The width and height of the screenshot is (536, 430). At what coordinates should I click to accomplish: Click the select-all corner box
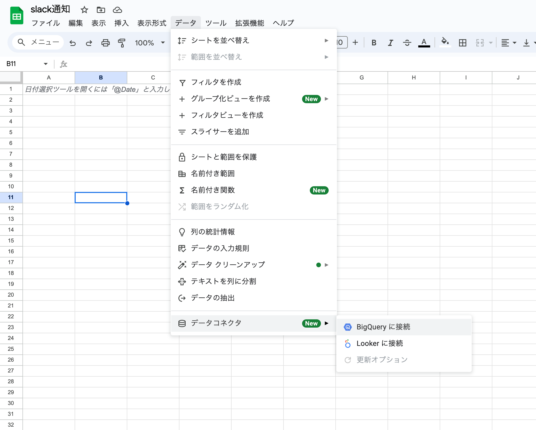[x=11, y=77]
